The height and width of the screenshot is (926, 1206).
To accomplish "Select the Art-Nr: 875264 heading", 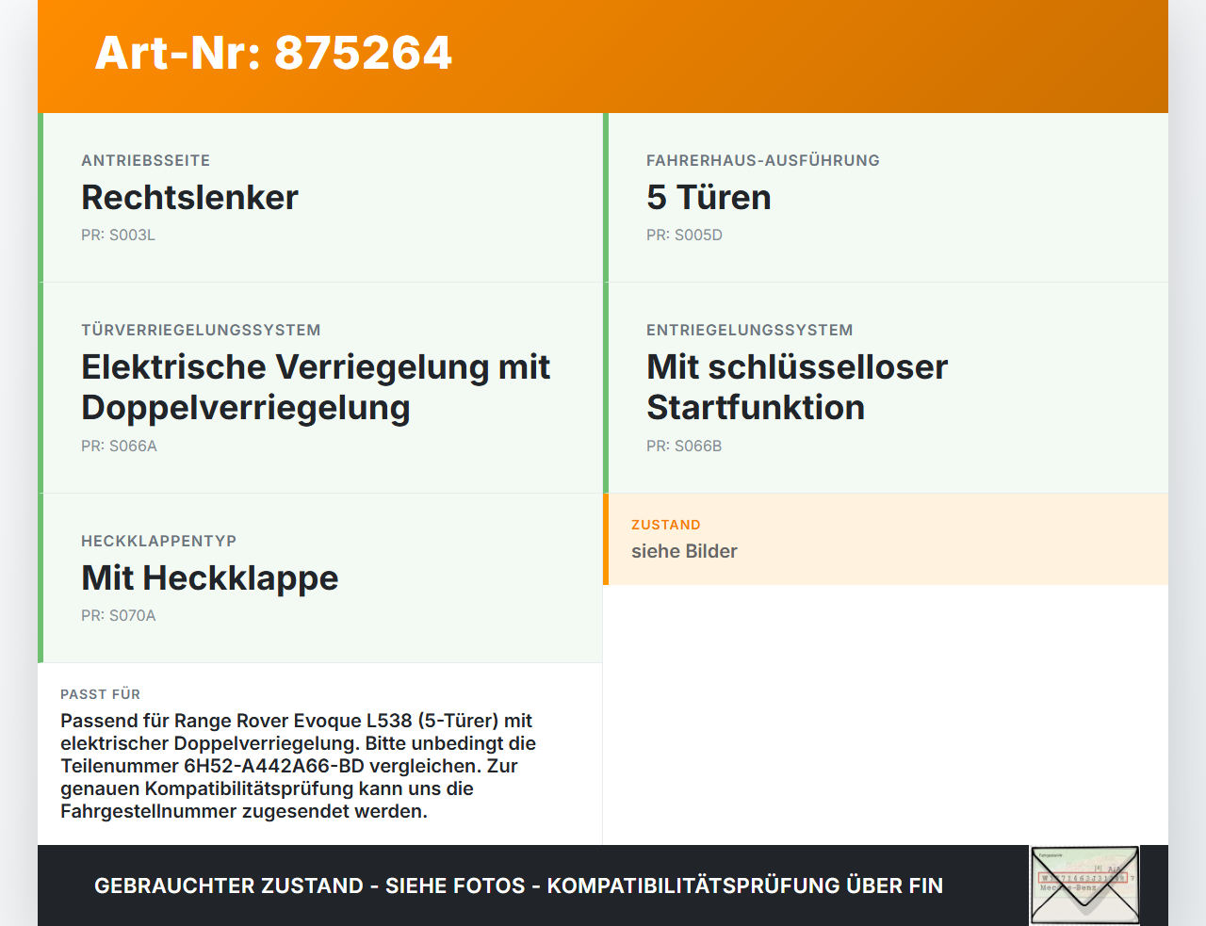I will [x=273, y=53].
